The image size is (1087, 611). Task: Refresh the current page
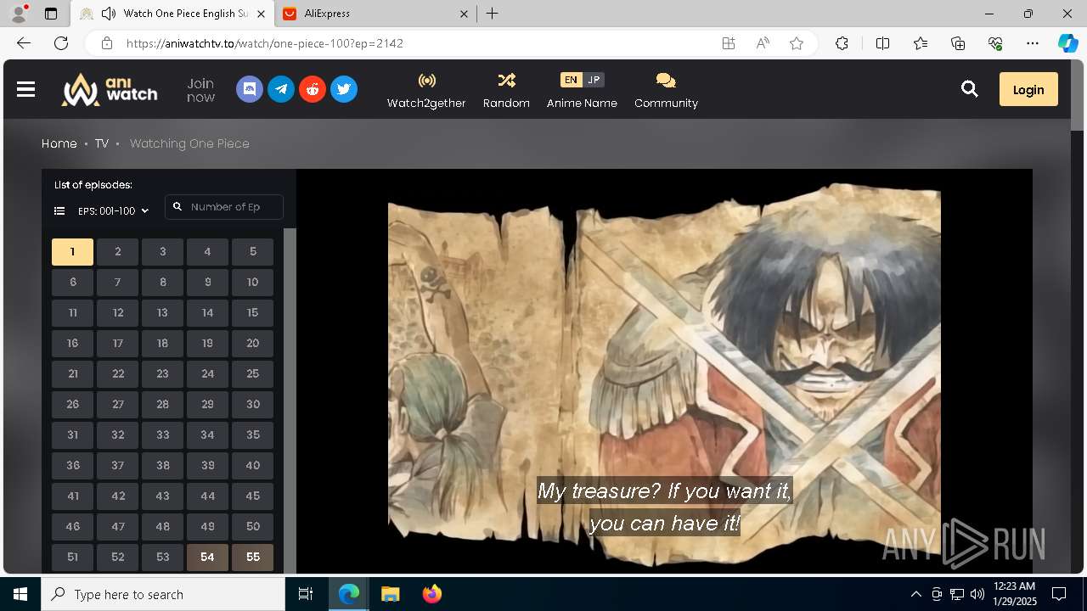click(x=61, y=43)
